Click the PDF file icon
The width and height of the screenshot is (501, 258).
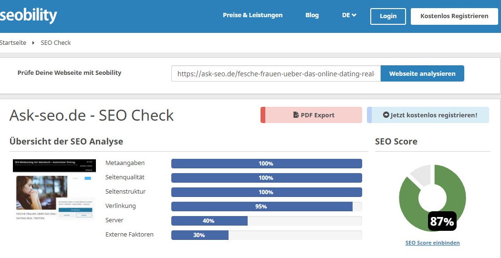[x=296, y=115]
